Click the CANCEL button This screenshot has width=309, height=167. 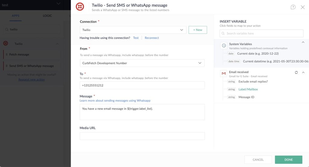(x=258, y=160)
